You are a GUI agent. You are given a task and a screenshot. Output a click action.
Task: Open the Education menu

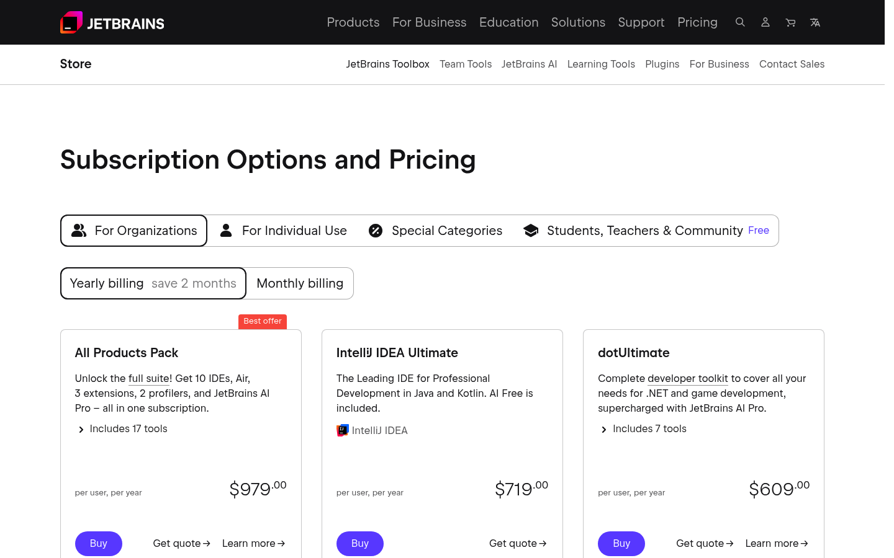(x=509, y=22)
